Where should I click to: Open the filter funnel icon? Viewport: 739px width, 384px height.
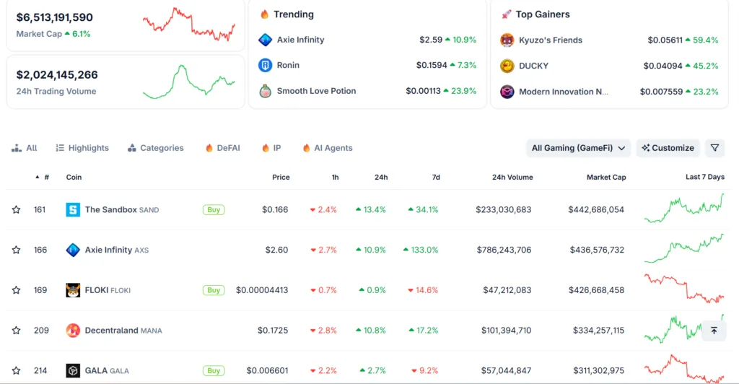coord(714,148)
